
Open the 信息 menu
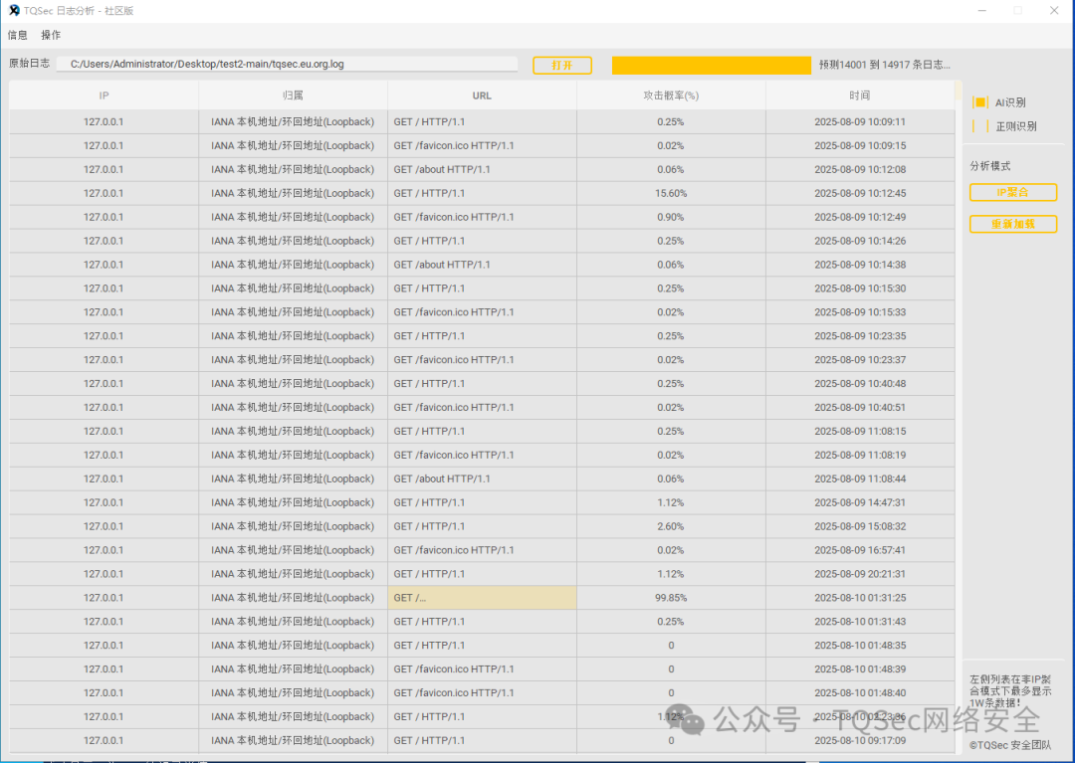17,35
